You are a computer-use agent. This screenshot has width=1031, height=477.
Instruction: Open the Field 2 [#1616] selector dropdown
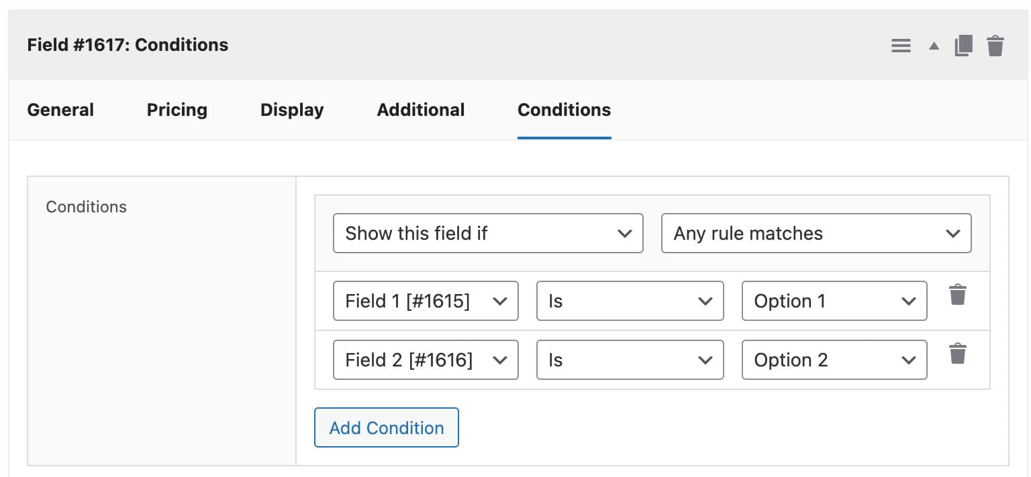426,360
